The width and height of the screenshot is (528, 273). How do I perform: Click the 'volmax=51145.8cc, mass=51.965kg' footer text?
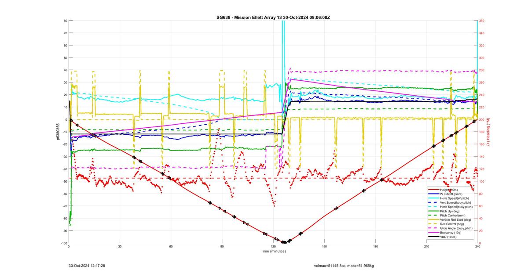click(x=344, y=266)
